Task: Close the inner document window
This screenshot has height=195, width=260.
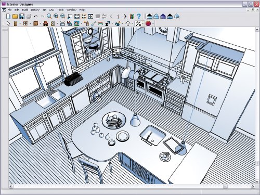Action: coord(257,10)
